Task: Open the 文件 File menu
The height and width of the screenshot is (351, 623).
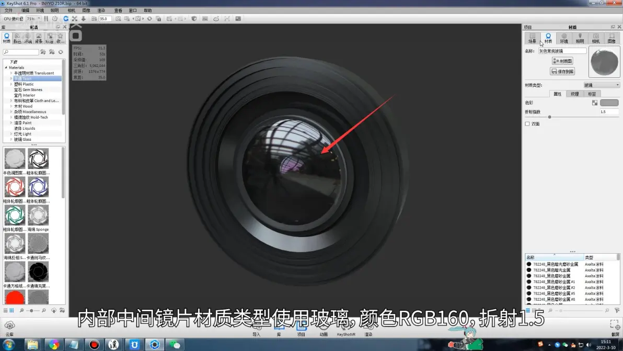Action: tap(8, 10)
